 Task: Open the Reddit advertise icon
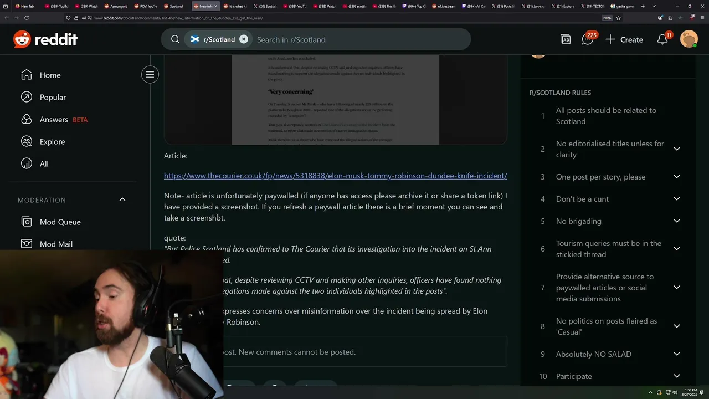click(x=566, y=39)
